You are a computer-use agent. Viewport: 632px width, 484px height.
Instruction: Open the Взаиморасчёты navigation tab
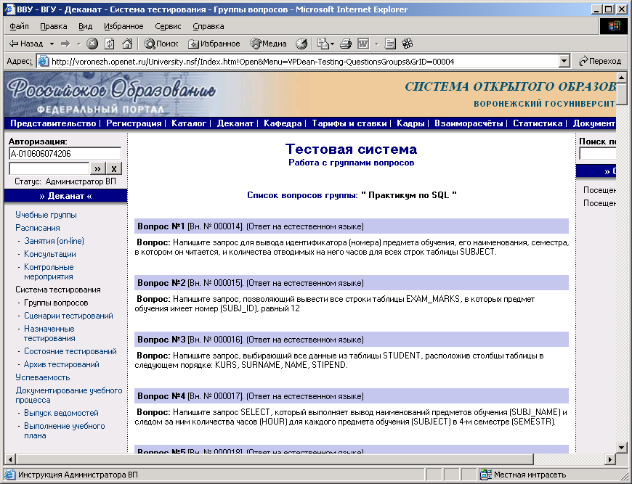pyautogui.click(x=469, y=123)
